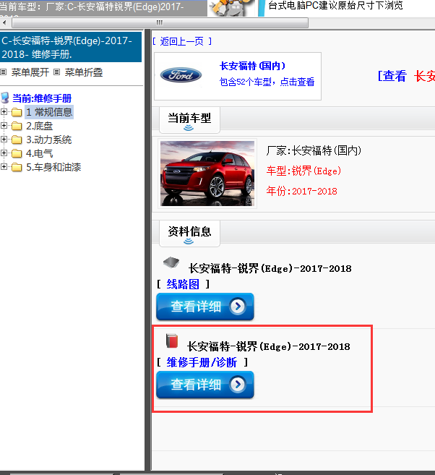This screenshot has height=475, width=435.
Task: Click the C-长安福特-锐界(Edge) manual title header
Action: pyautogui.click(x=71, y=47)
